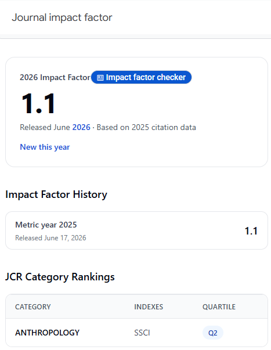The height and width of the screenshot is (350, 271).
Task: Follow the blue 2026 release year link
Action: [81, 127]
